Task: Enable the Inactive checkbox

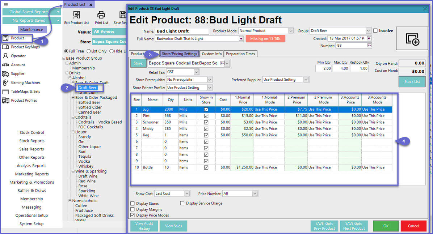Action: (375, 31)
